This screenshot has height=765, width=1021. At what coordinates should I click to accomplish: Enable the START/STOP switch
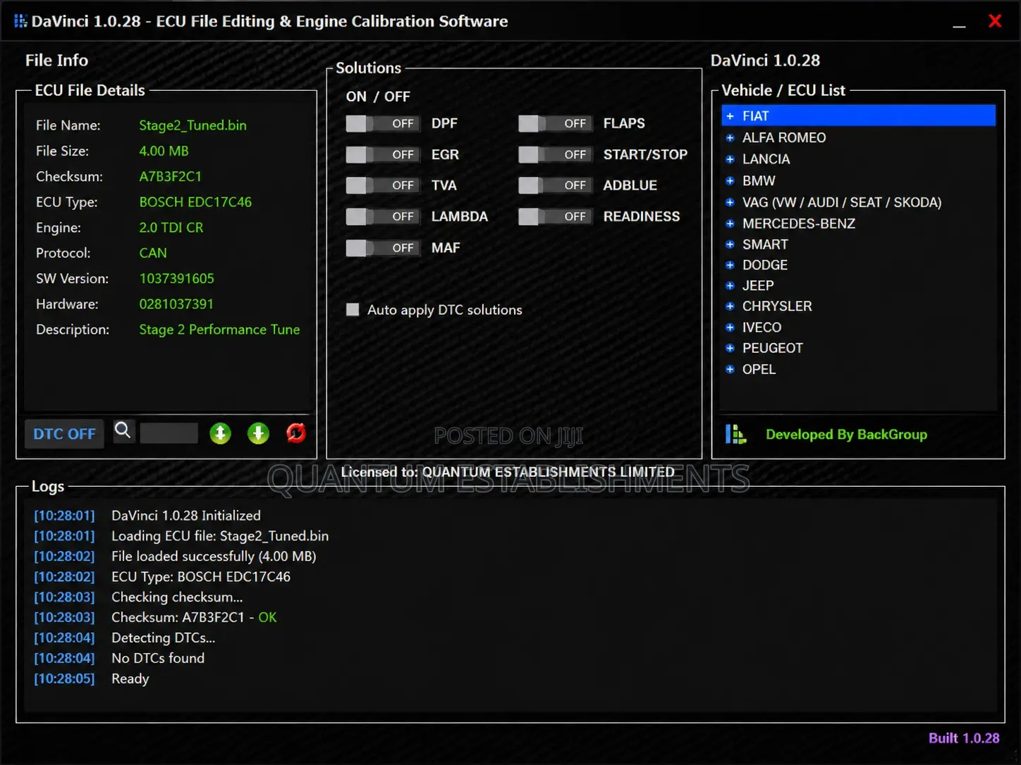click(556, 155)
